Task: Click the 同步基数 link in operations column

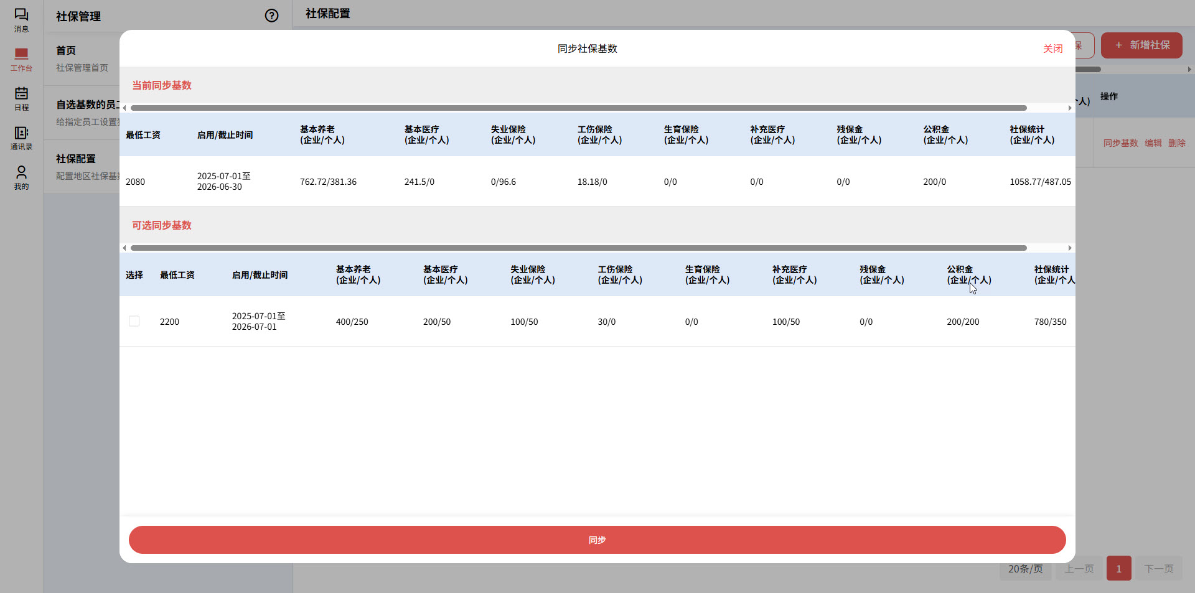Action: coord(1120,143)
